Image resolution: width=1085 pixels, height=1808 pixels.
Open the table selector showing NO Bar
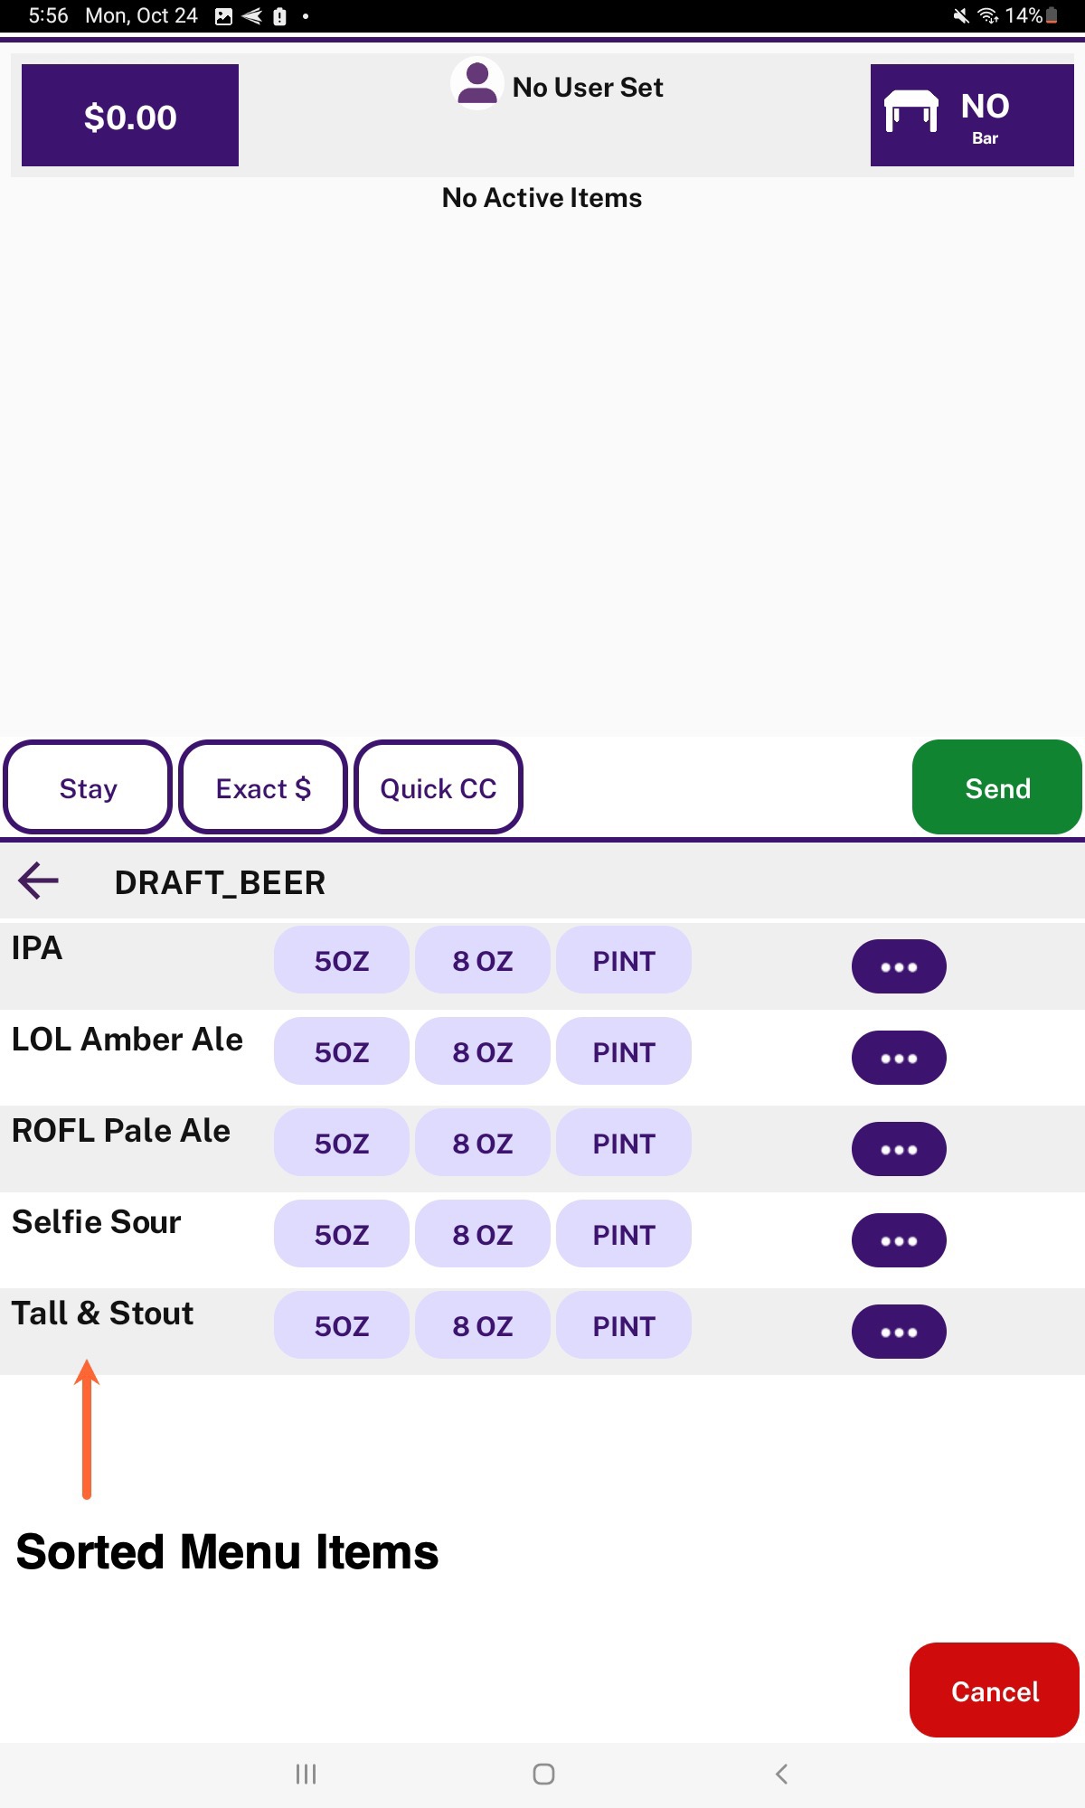[971, 115]
